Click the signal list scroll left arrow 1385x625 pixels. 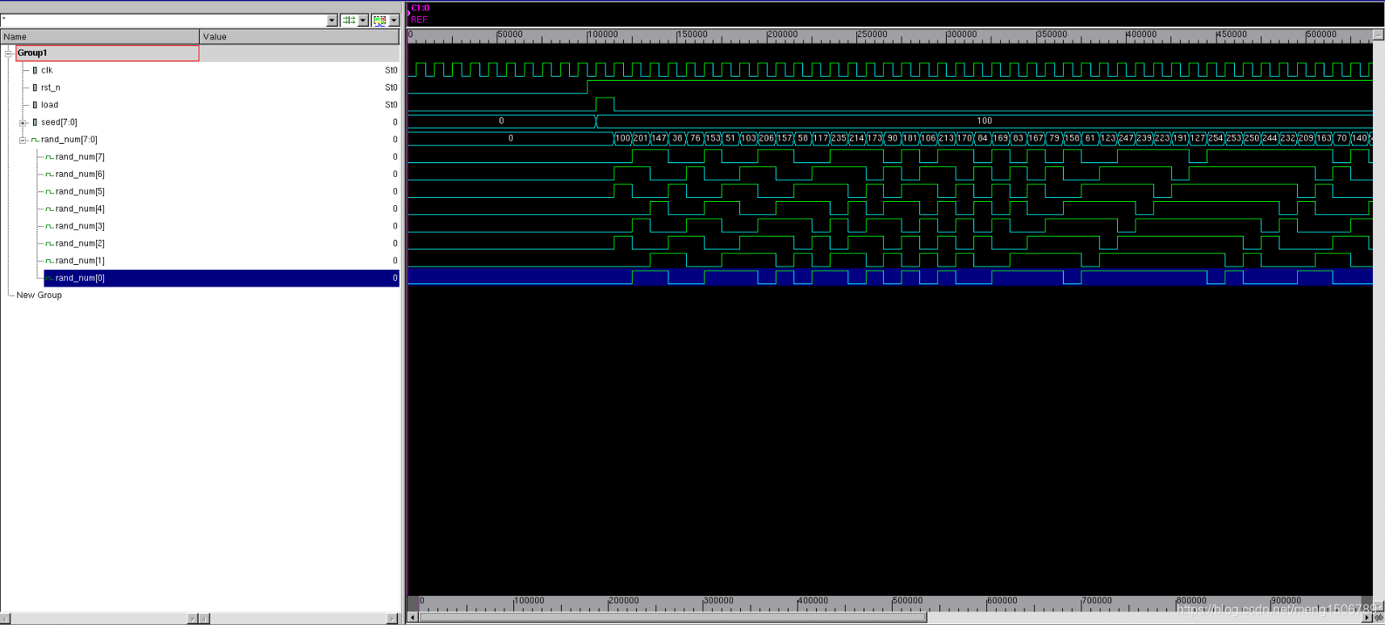(6, 619)
